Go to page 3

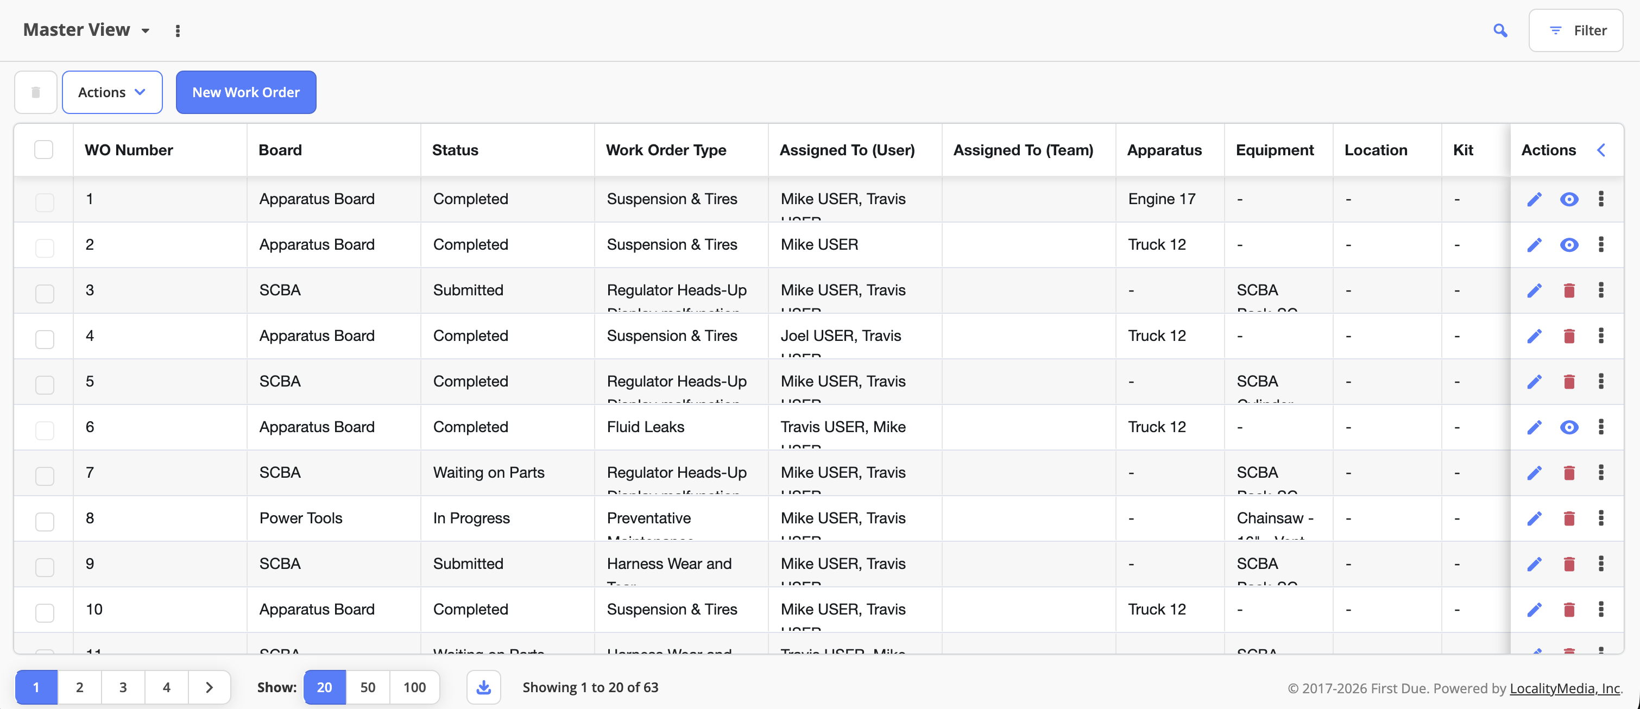(x=123, y=687)
